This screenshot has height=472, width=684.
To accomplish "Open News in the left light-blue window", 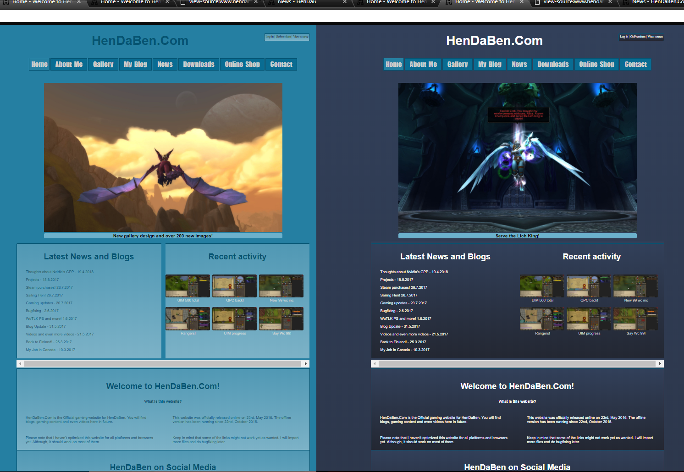I will pyautogui.click(x=165, y=65).
